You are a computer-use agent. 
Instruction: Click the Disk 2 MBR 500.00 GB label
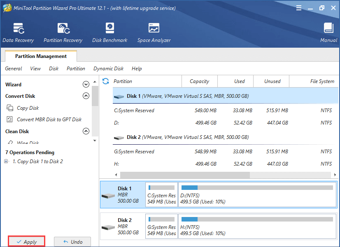pos(128,226)
